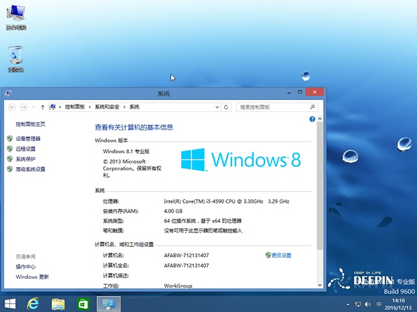Open Windows Store from taskbar
The height and width of the screenshot is (312, 417).
tap(83, 304)
